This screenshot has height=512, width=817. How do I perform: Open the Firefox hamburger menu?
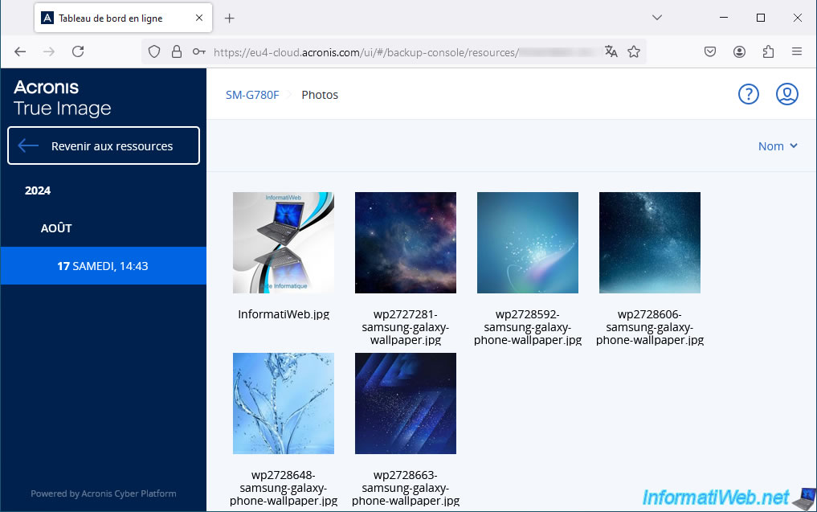coord(797,51)
